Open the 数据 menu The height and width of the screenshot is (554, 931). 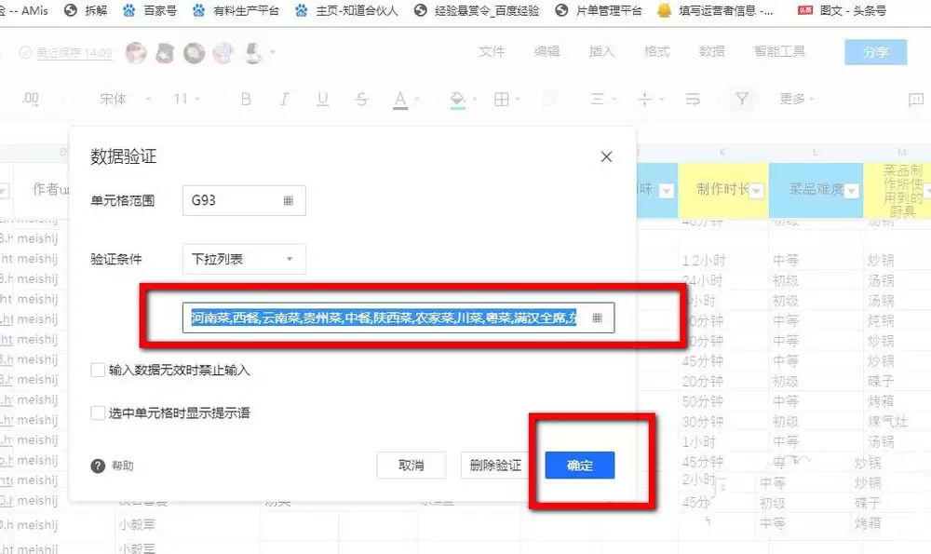click(711, 52)
